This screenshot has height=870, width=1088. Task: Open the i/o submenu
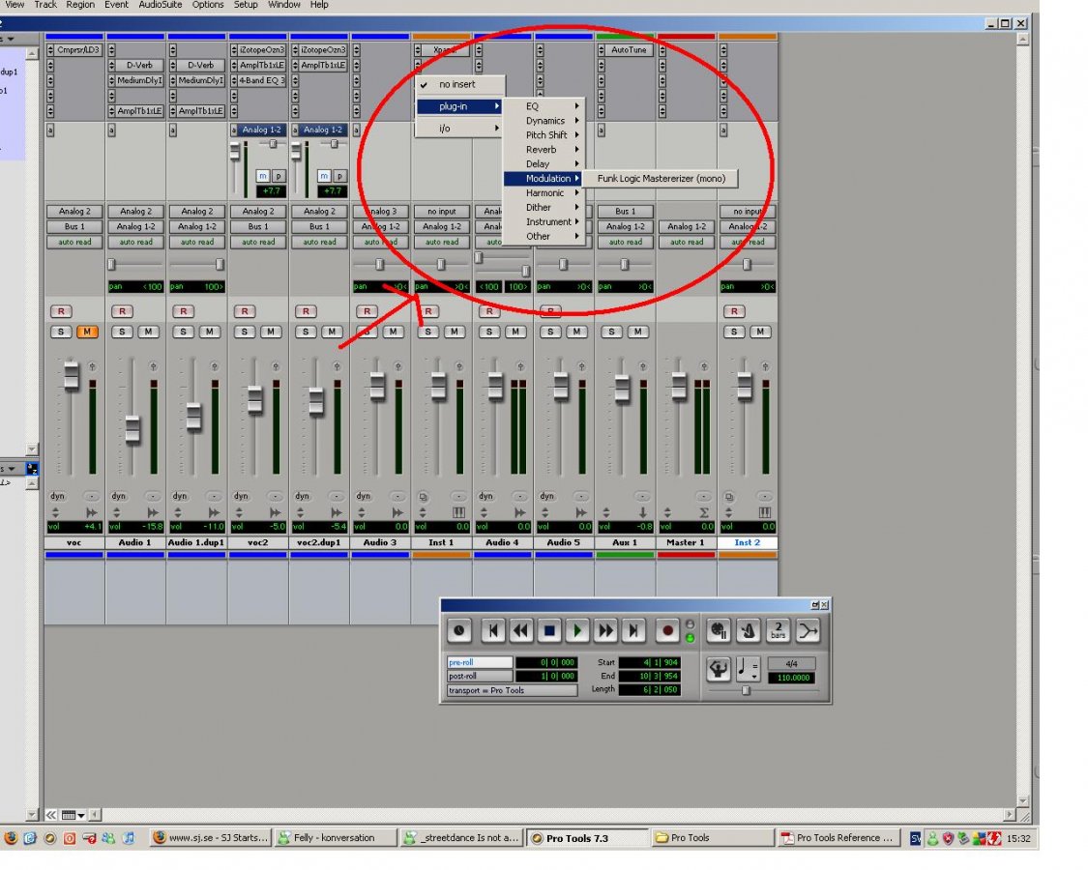(460, 129)
